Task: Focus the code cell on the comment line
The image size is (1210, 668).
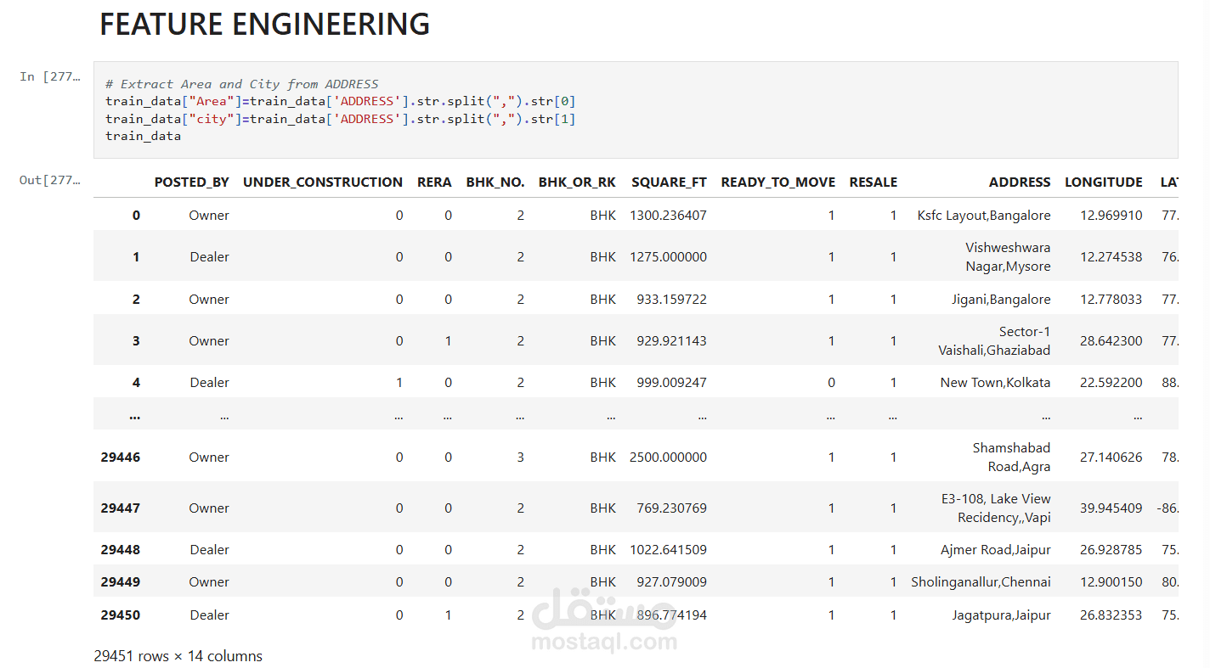Action: point(242,84)
